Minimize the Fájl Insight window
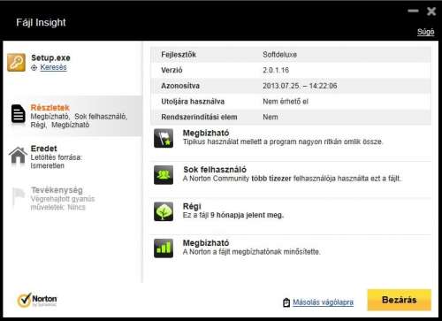The image size is (442, 321). pos(413,11)
